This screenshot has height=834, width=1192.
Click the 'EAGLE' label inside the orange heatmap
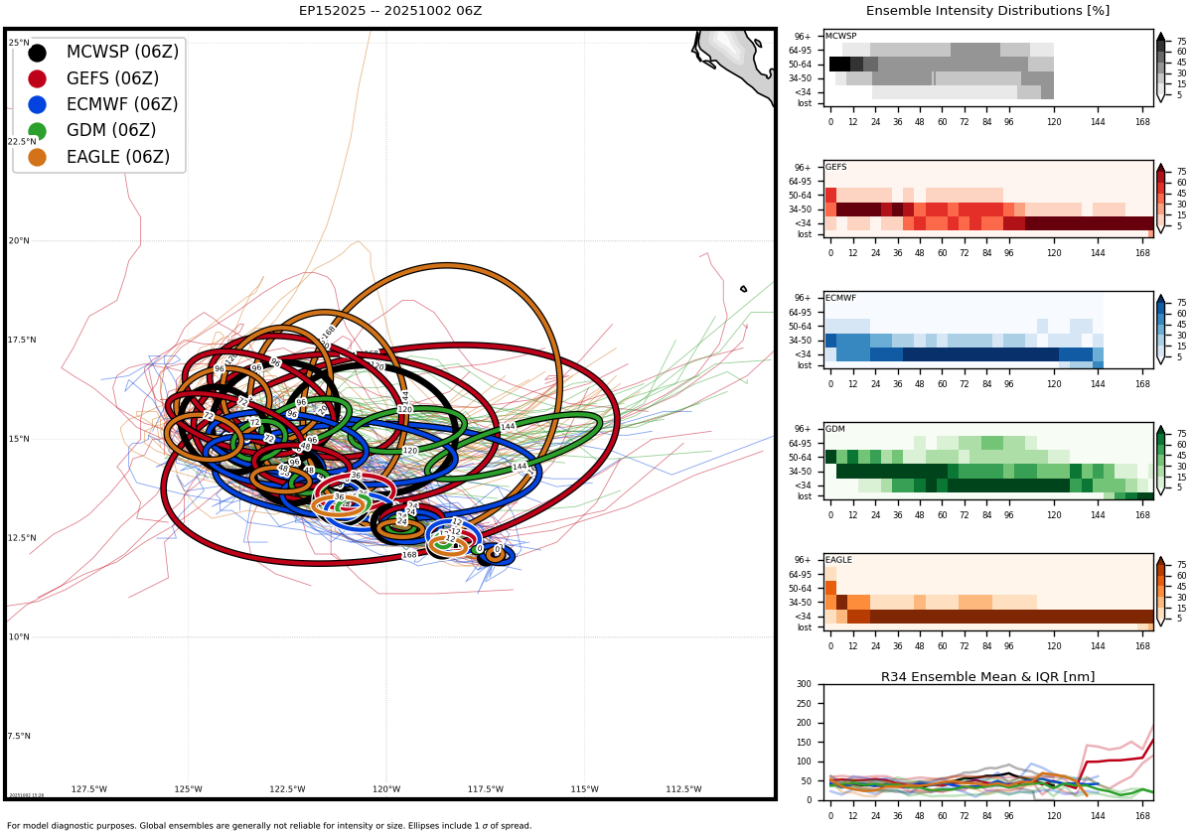[838, 561]
